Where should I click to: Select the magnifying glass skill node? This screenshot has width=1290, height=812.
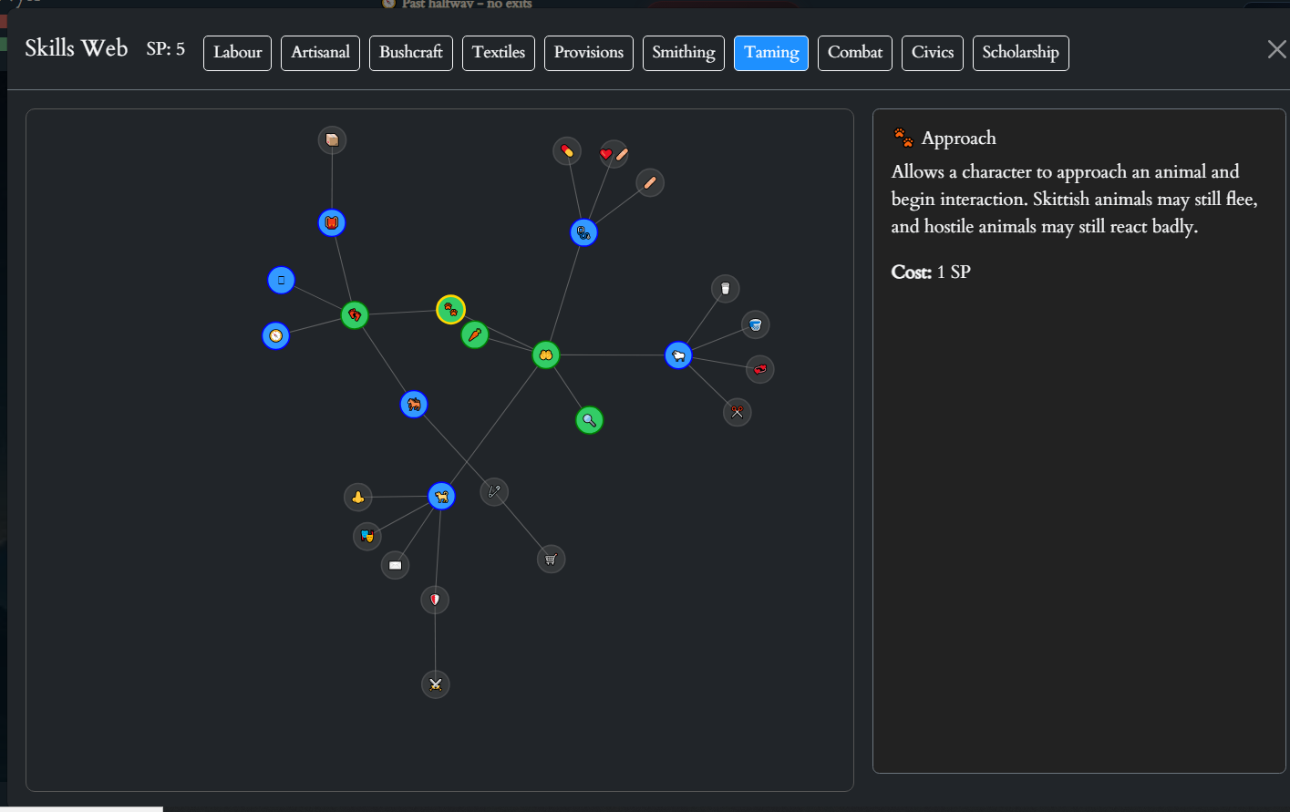(x=590, y=420)
